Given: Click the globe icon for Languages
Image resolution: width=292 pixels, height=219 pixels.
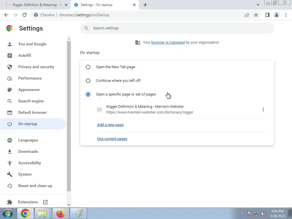Looking at the screenshot, I should pyautogui.click(x=10, y=140).
